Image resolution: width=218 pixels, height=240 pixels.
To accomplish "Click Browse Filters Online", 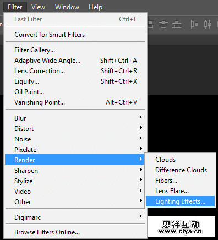I will (75, 232).
